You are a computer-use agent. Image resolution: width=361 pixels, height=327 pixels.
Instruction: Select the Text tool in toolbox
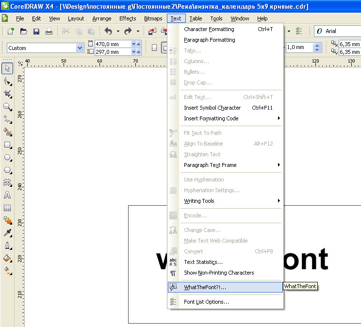[7, 196]
